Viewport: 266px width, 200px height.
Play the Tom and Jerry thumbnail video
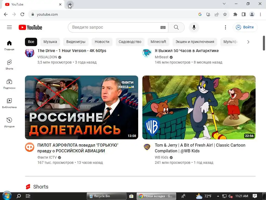199,107
